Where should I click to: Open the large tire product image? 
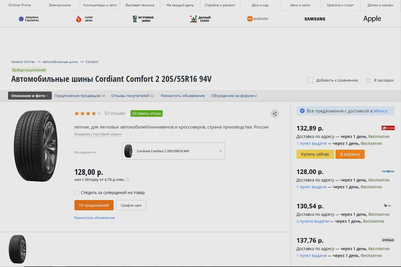pyautogui.click(x=36, y=146)
